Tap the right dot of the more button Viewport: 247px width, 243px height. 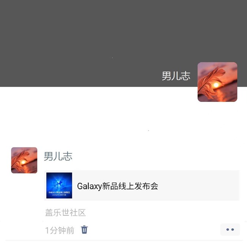233,229
